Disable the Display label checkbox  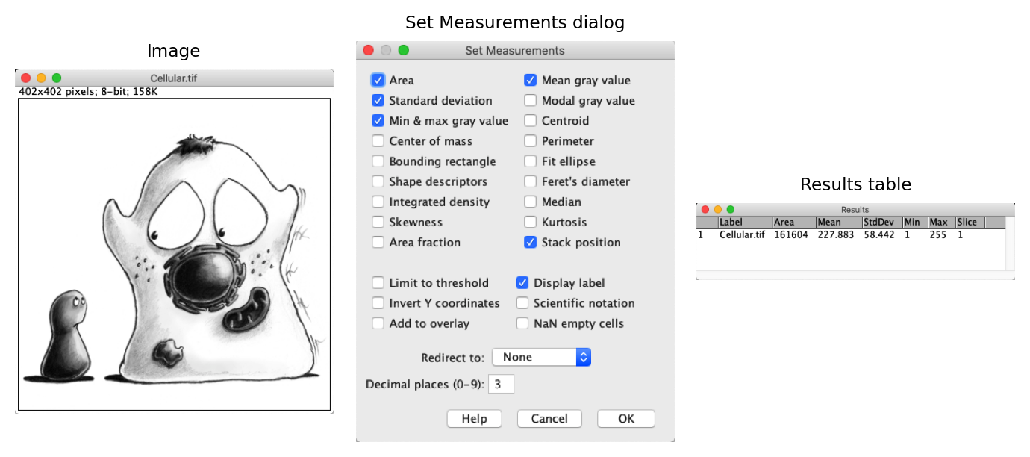click(522, 283)
